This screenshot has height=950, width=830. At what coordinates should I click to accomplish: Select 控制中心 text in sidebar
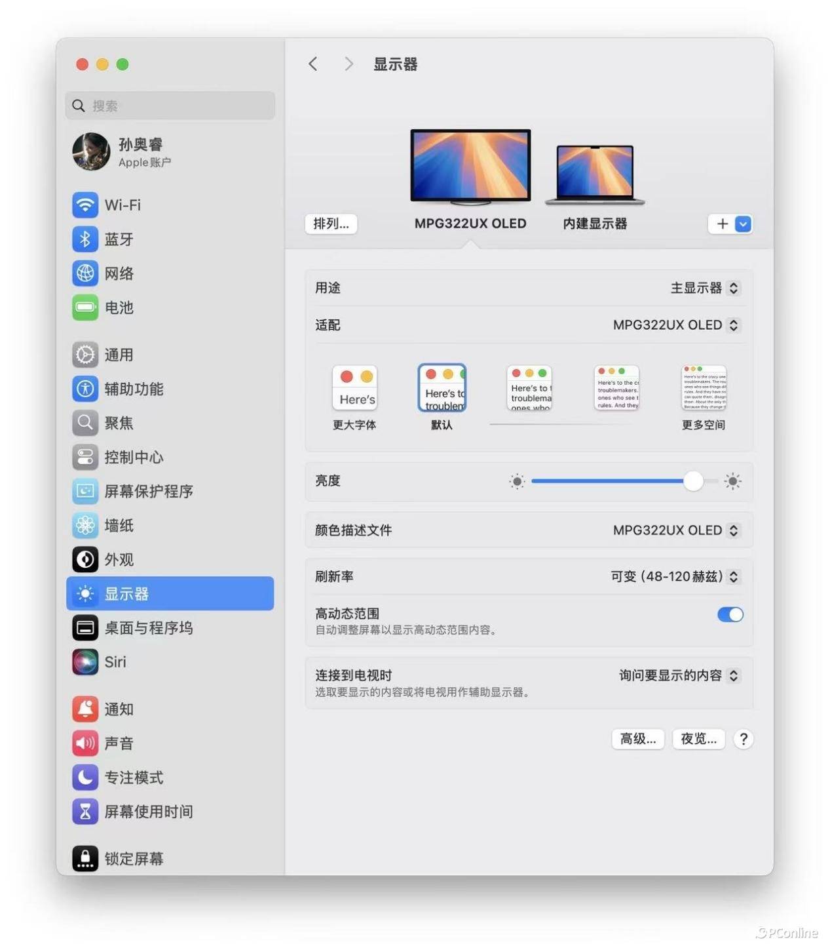134,457
